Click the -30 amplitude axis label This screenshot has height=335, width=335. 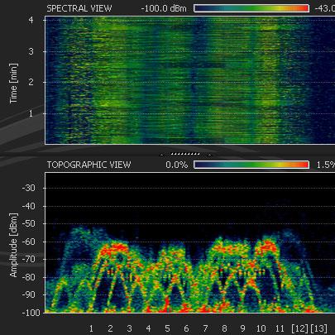(x=29, y=189)
